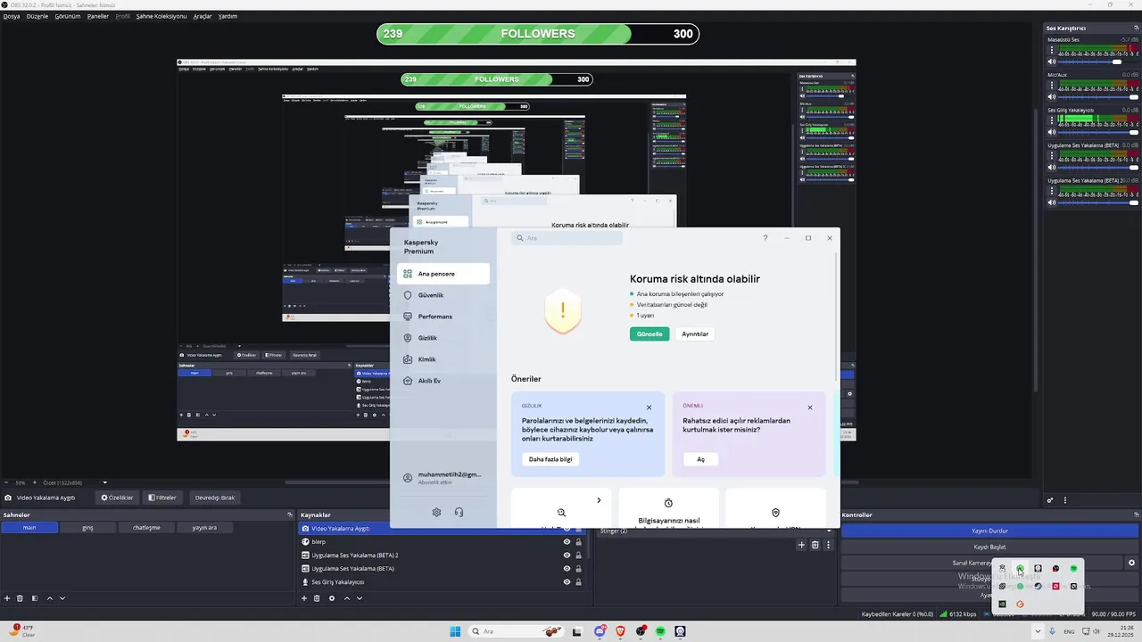Lock the blerp source
This screenshot has height=642, width=1142.
coord(578,541)
